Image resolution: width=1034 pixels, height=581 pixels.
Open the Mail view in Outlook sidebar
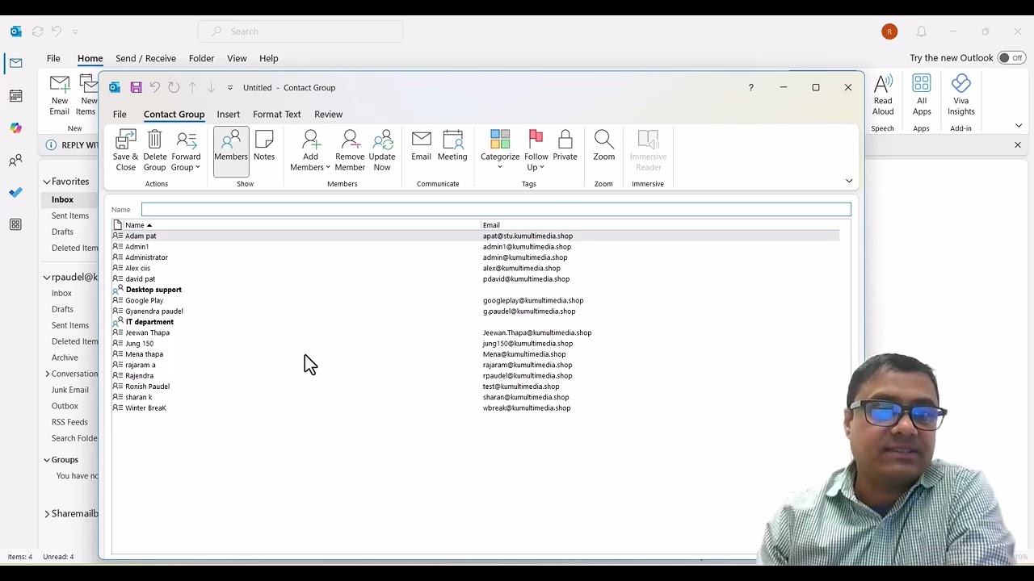coord(16,63)
